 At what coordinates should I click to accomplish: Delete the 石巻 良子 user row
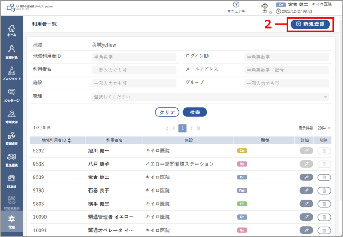click(x=324, y=190)
